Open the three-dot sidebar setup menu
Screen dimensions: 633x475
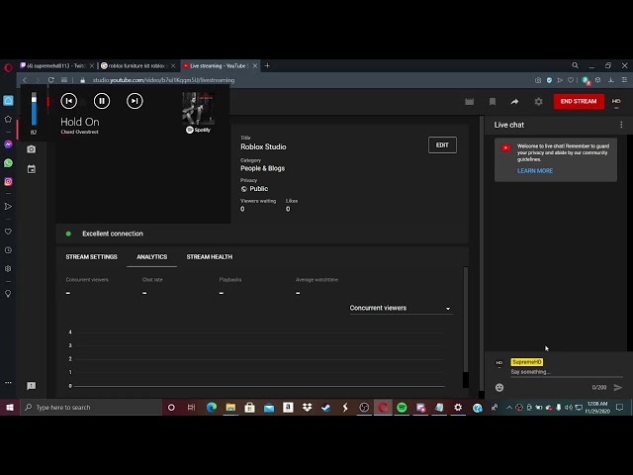tap(8, 383)
